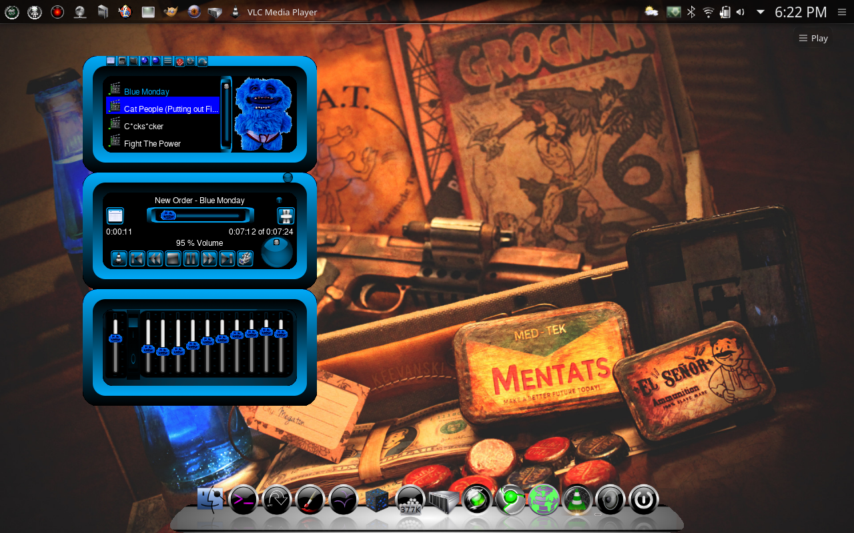854x533 pixels.
Task: Click the video camera button in VLC
Action: [x=245, y=259]
